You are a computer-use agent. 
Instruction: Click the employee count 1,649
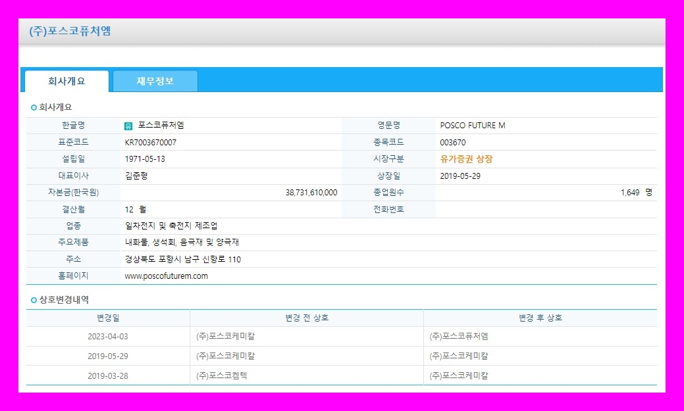pos(630,193)
